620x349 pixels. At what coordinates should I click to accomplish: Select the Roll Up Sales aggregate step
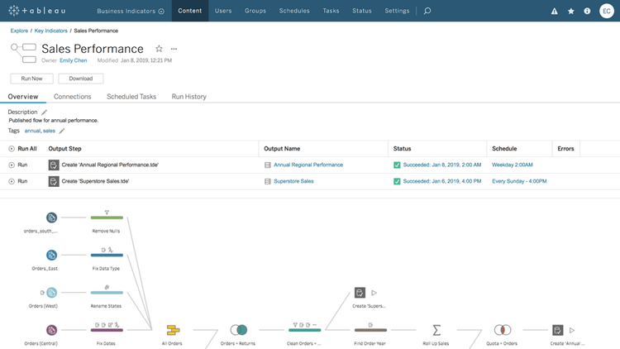(436, 330)
